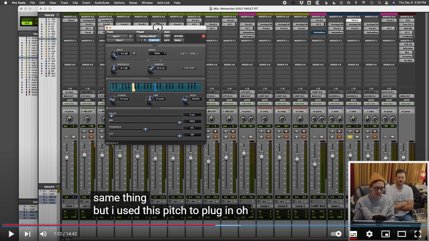
Task: Toggle YouTube autoplay switch
Action: tap(336, 234)
